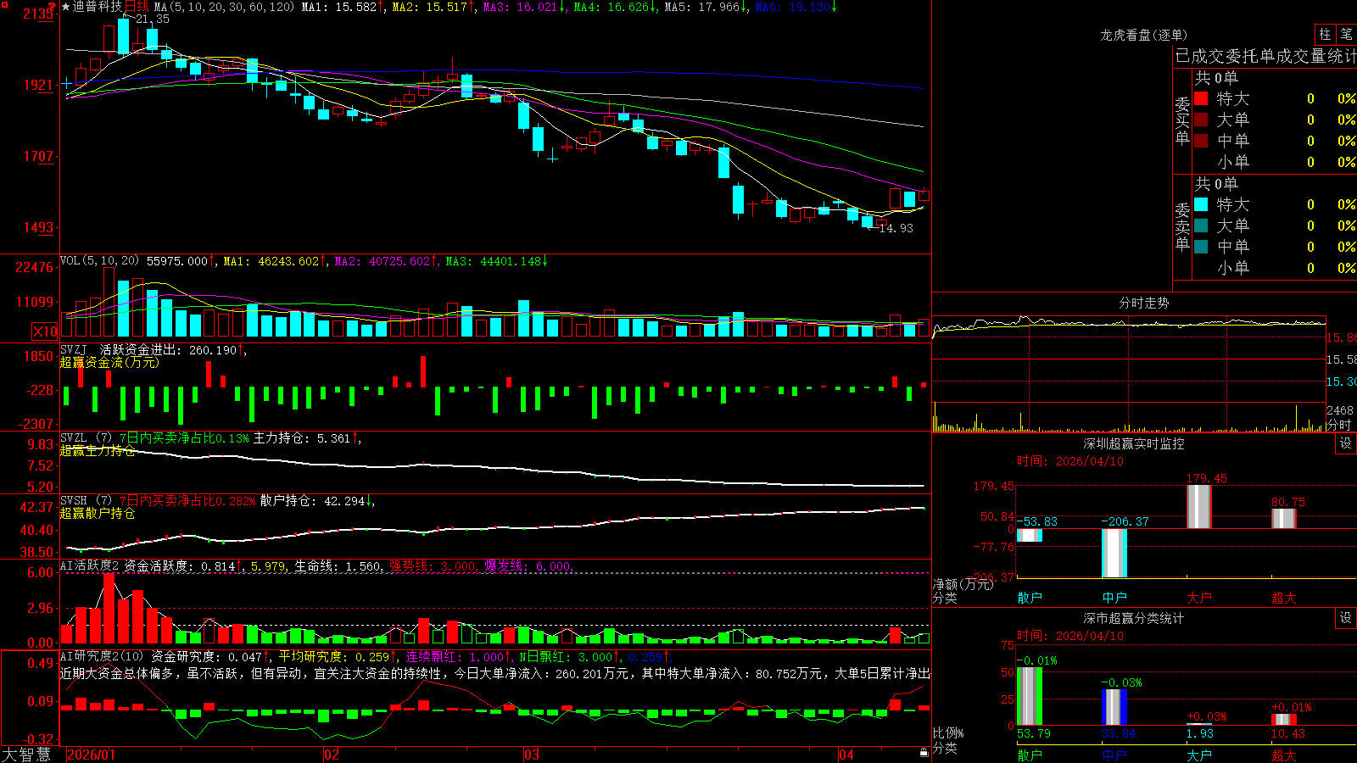Click the 小单 row under 委买单
This screenshot has height=763, width=1357.
[1275, 162]
